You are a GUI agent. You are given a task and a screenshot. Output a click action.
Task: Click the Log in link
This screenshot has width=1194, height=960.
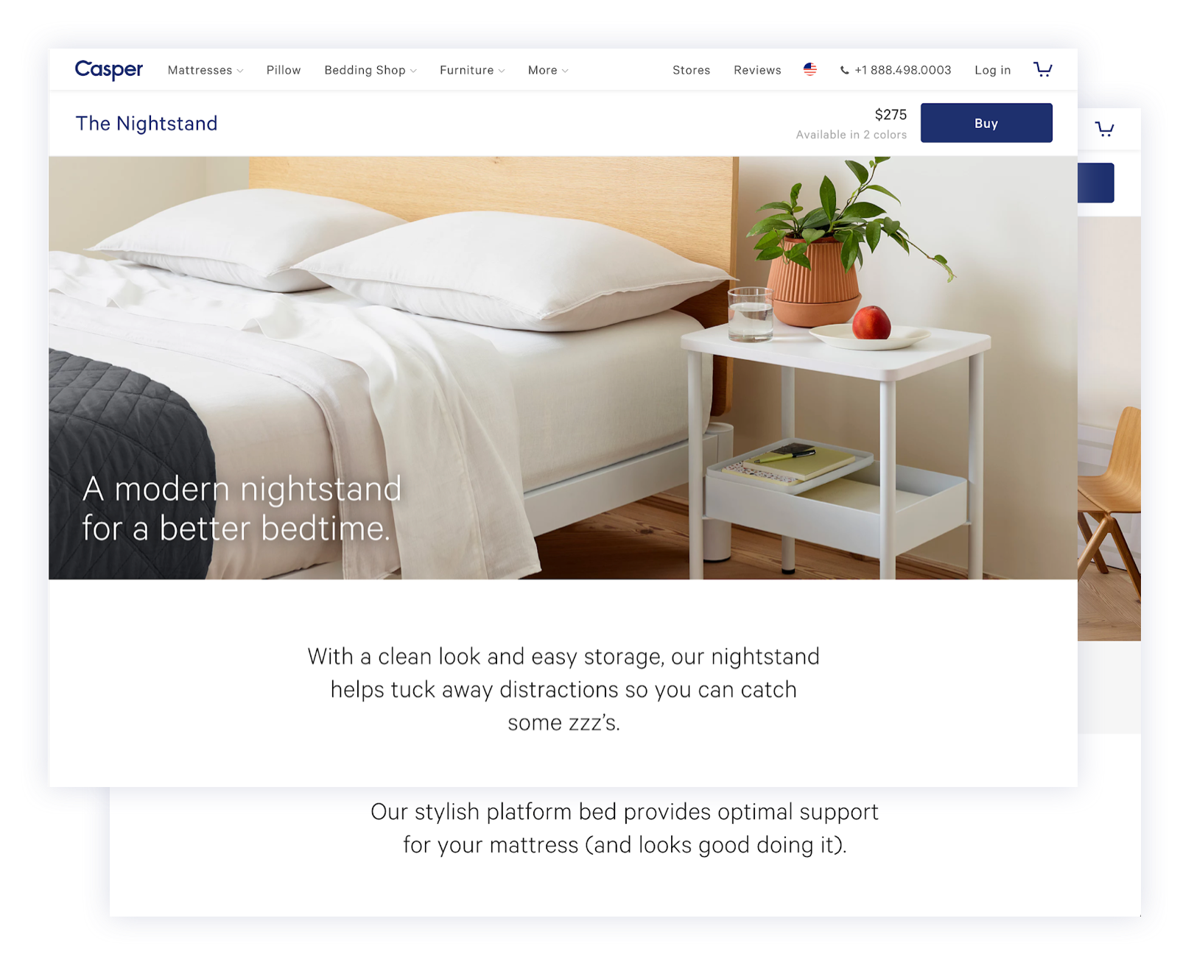992,70
